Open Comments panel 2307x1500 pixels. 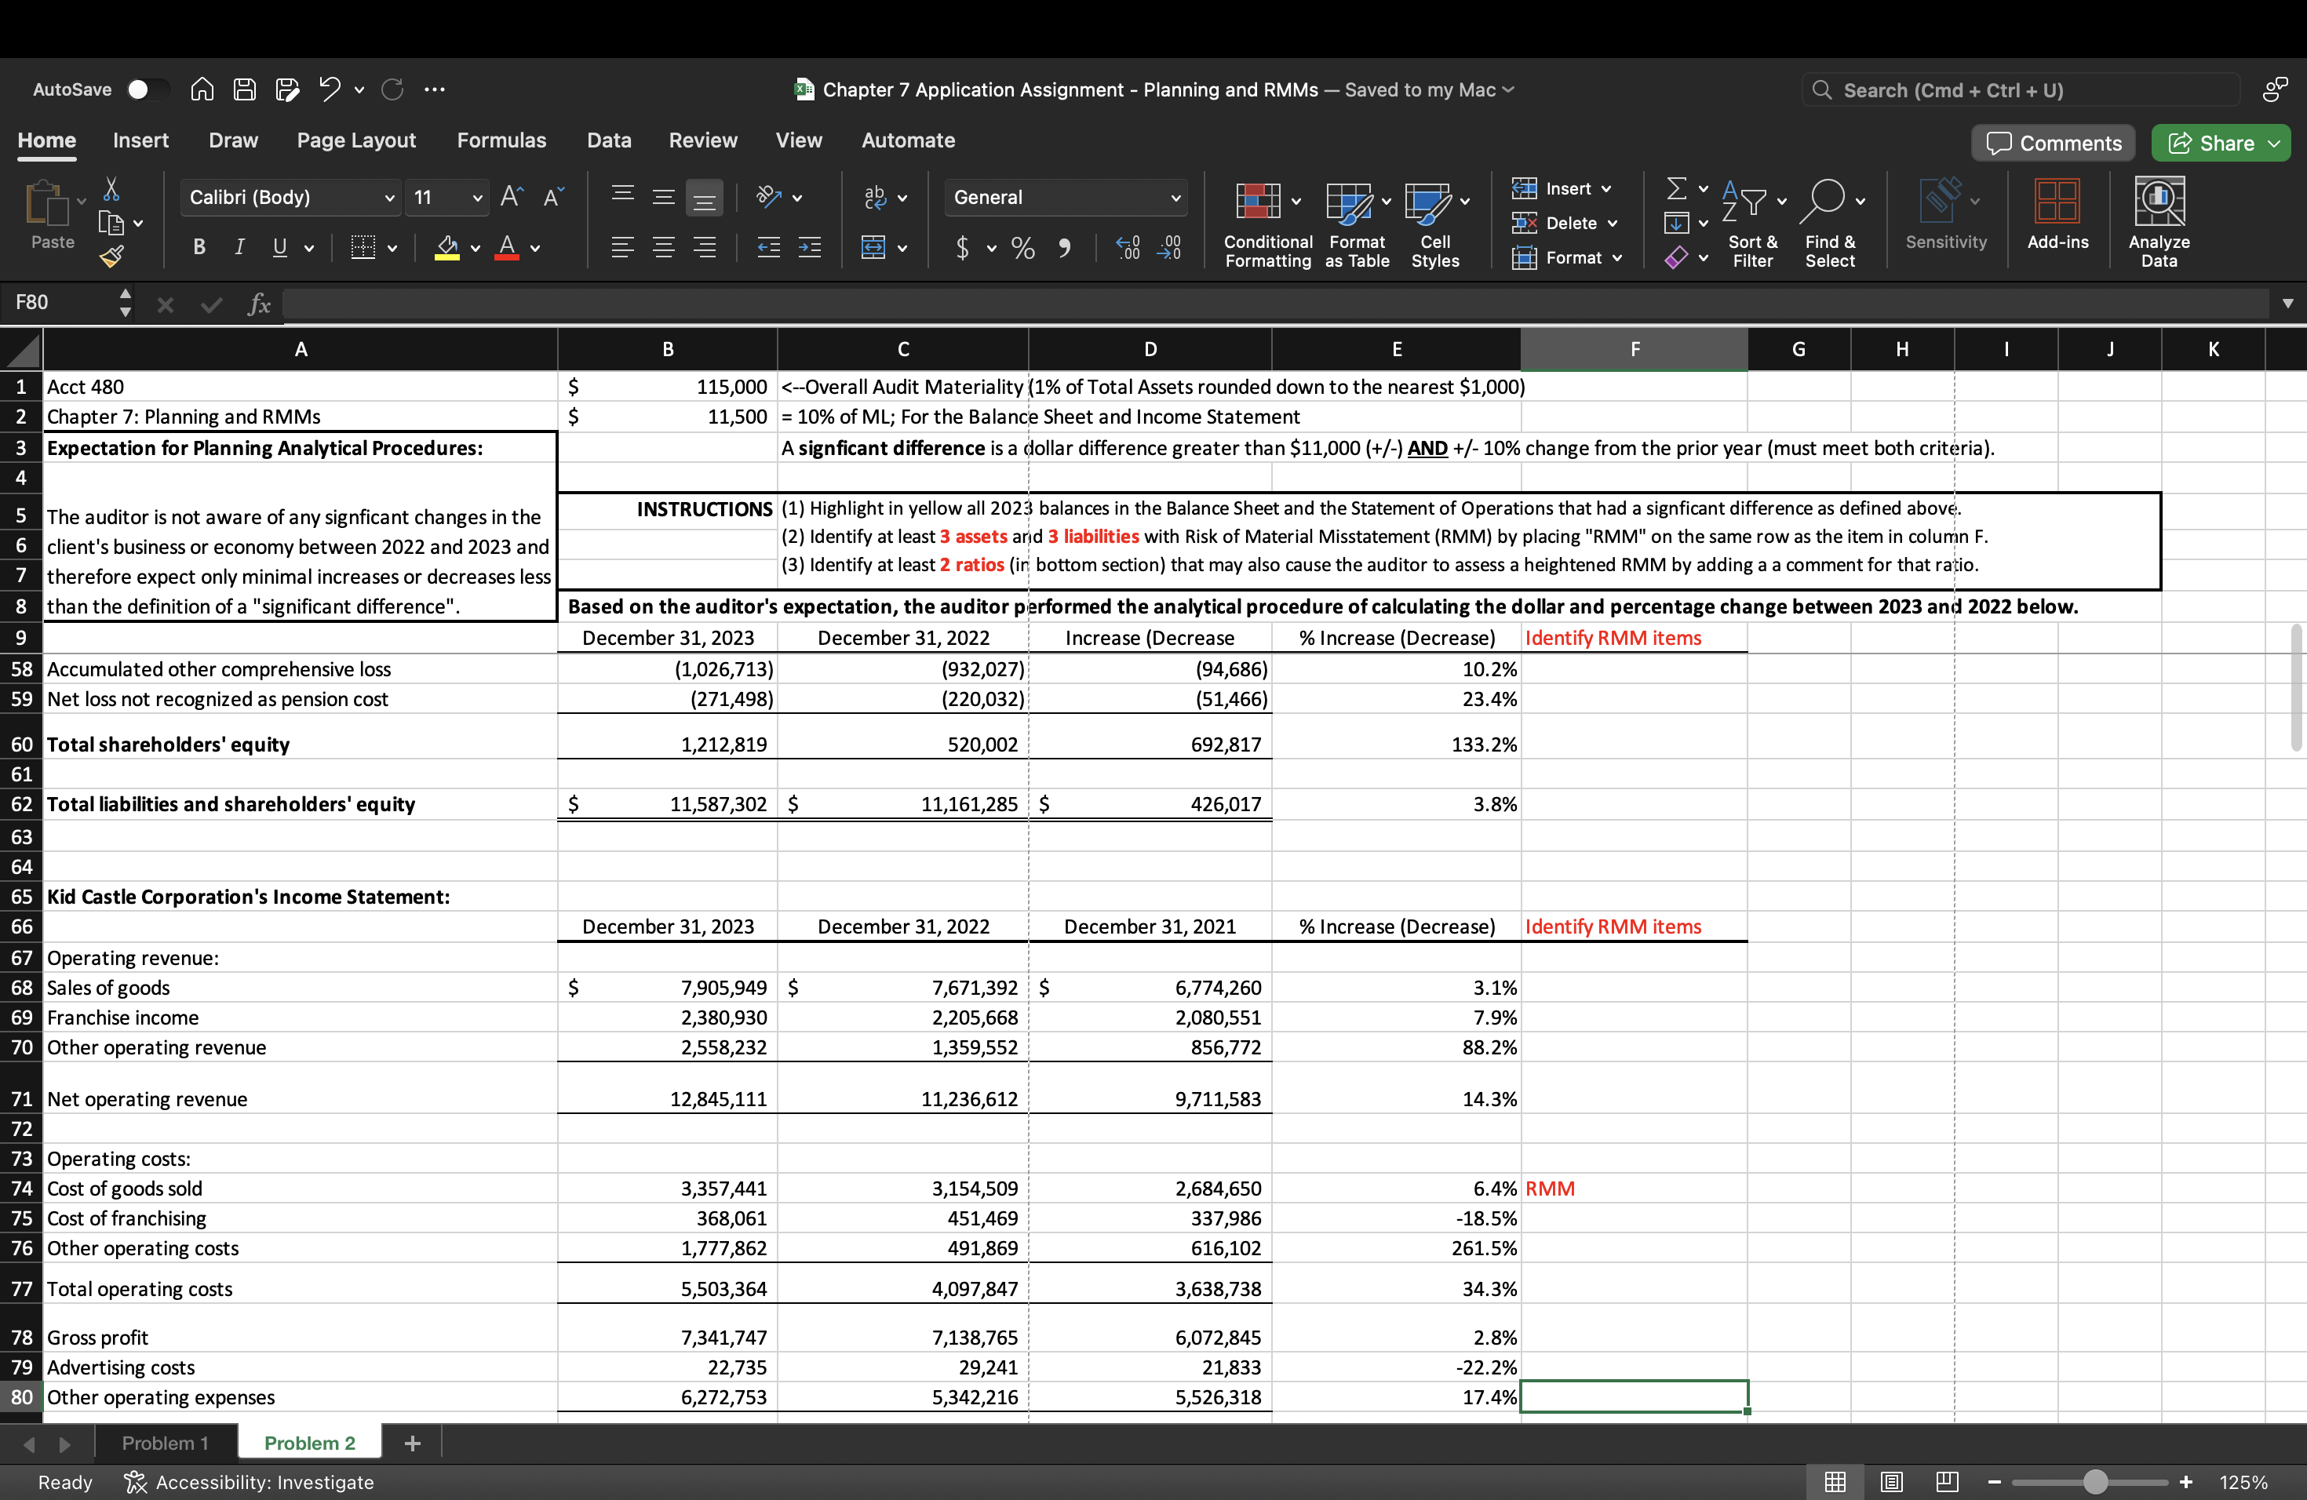click(2053, 143)
